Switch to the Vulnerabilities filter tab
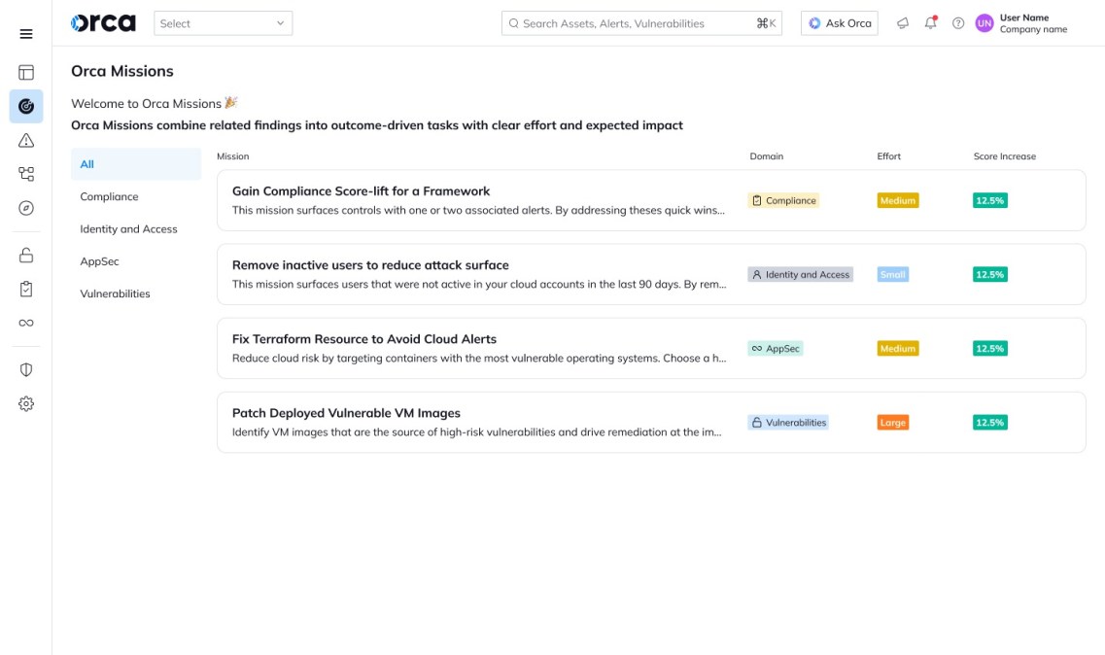Screen dimensions: 1105x655 coord(117,293)
